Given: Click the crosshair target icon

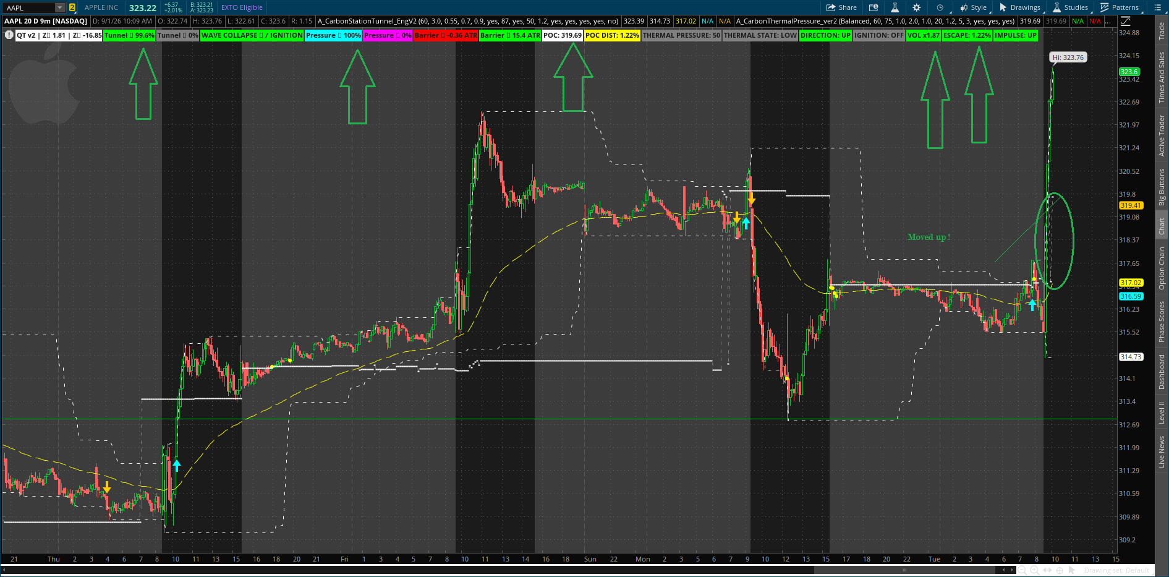Looking at the screenshot, I should 1059,570.
